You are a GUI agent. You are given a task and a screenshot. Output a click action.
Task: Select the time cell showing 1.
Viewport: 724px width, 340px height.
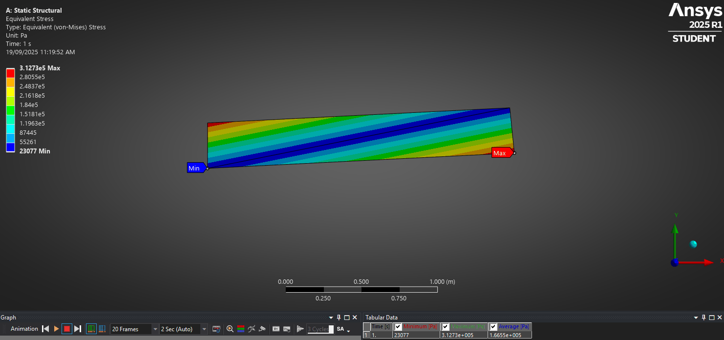coord(381,335)
